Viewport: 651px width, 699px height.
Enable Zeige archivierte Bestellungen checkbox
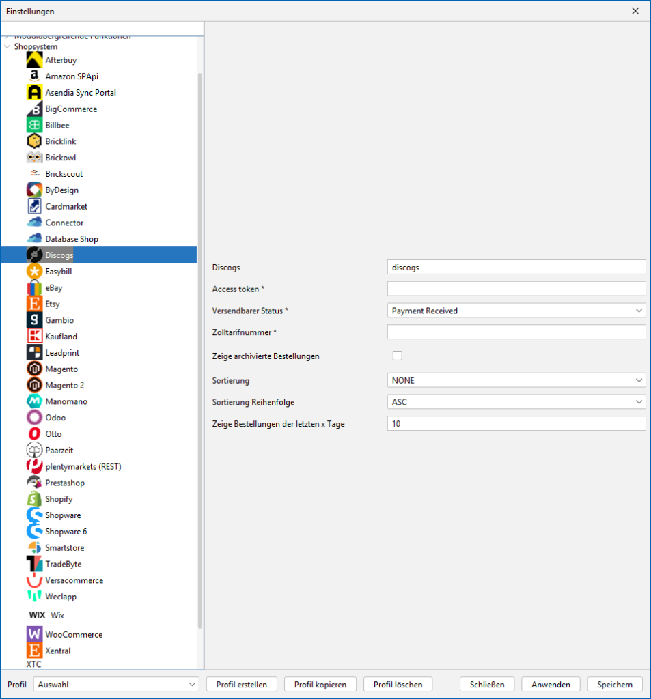tap(397, 356)
